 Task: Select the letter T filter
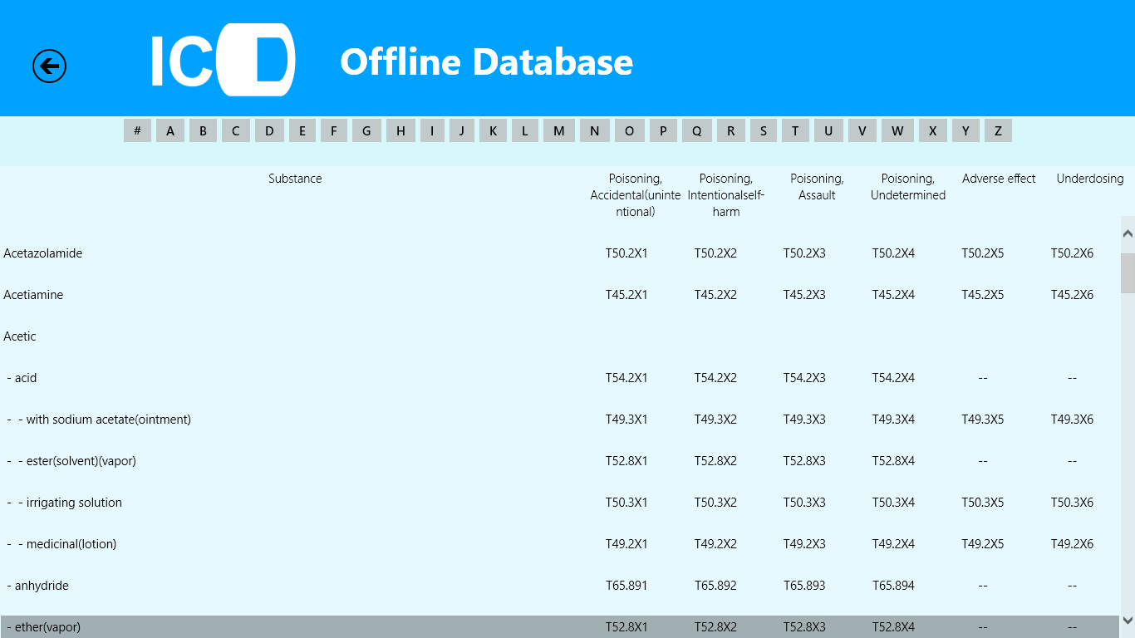(795, 130)
